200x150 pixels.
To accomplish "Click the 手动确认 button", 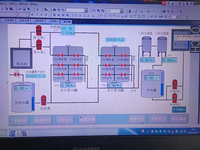I will (x=179, y=109).
